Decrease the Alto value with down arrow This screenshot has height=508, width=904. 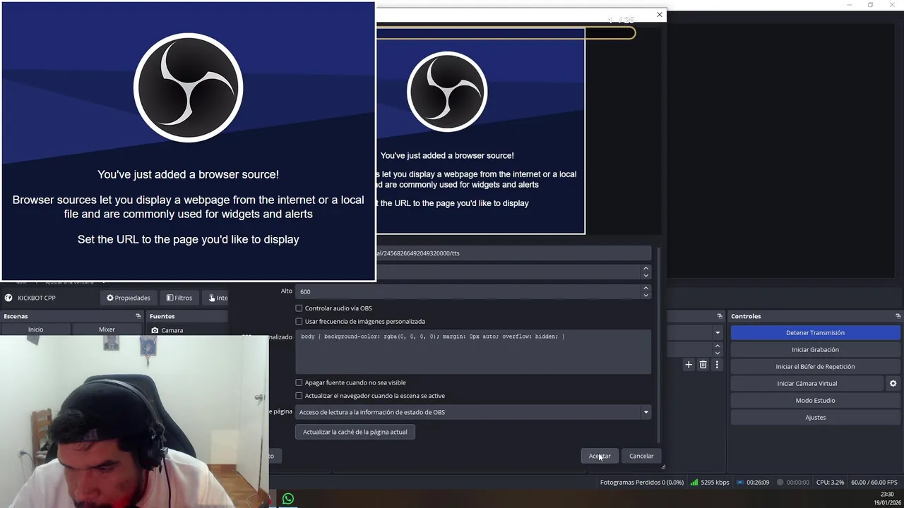(x=646, y=295)
